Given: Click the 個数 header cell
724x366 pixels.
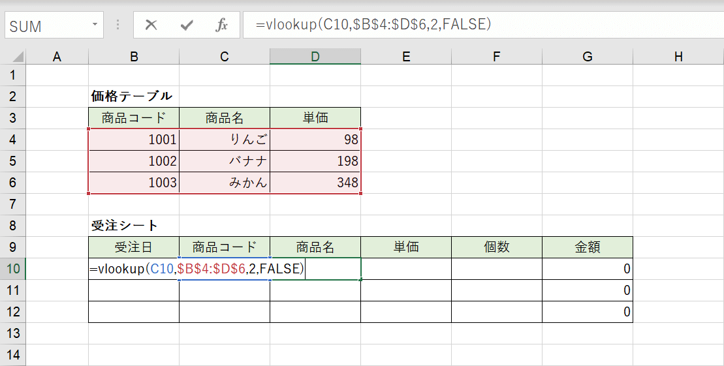Looking at the screenshot, I should (x=496, y=247).
